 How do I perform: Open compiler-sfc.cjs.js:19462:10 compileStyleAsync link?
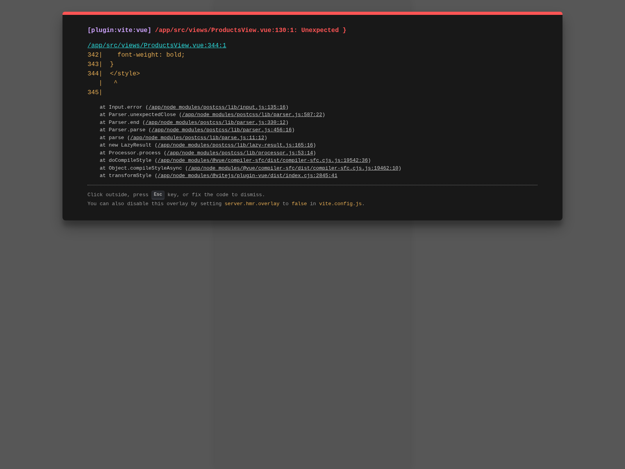coord(293,168)
